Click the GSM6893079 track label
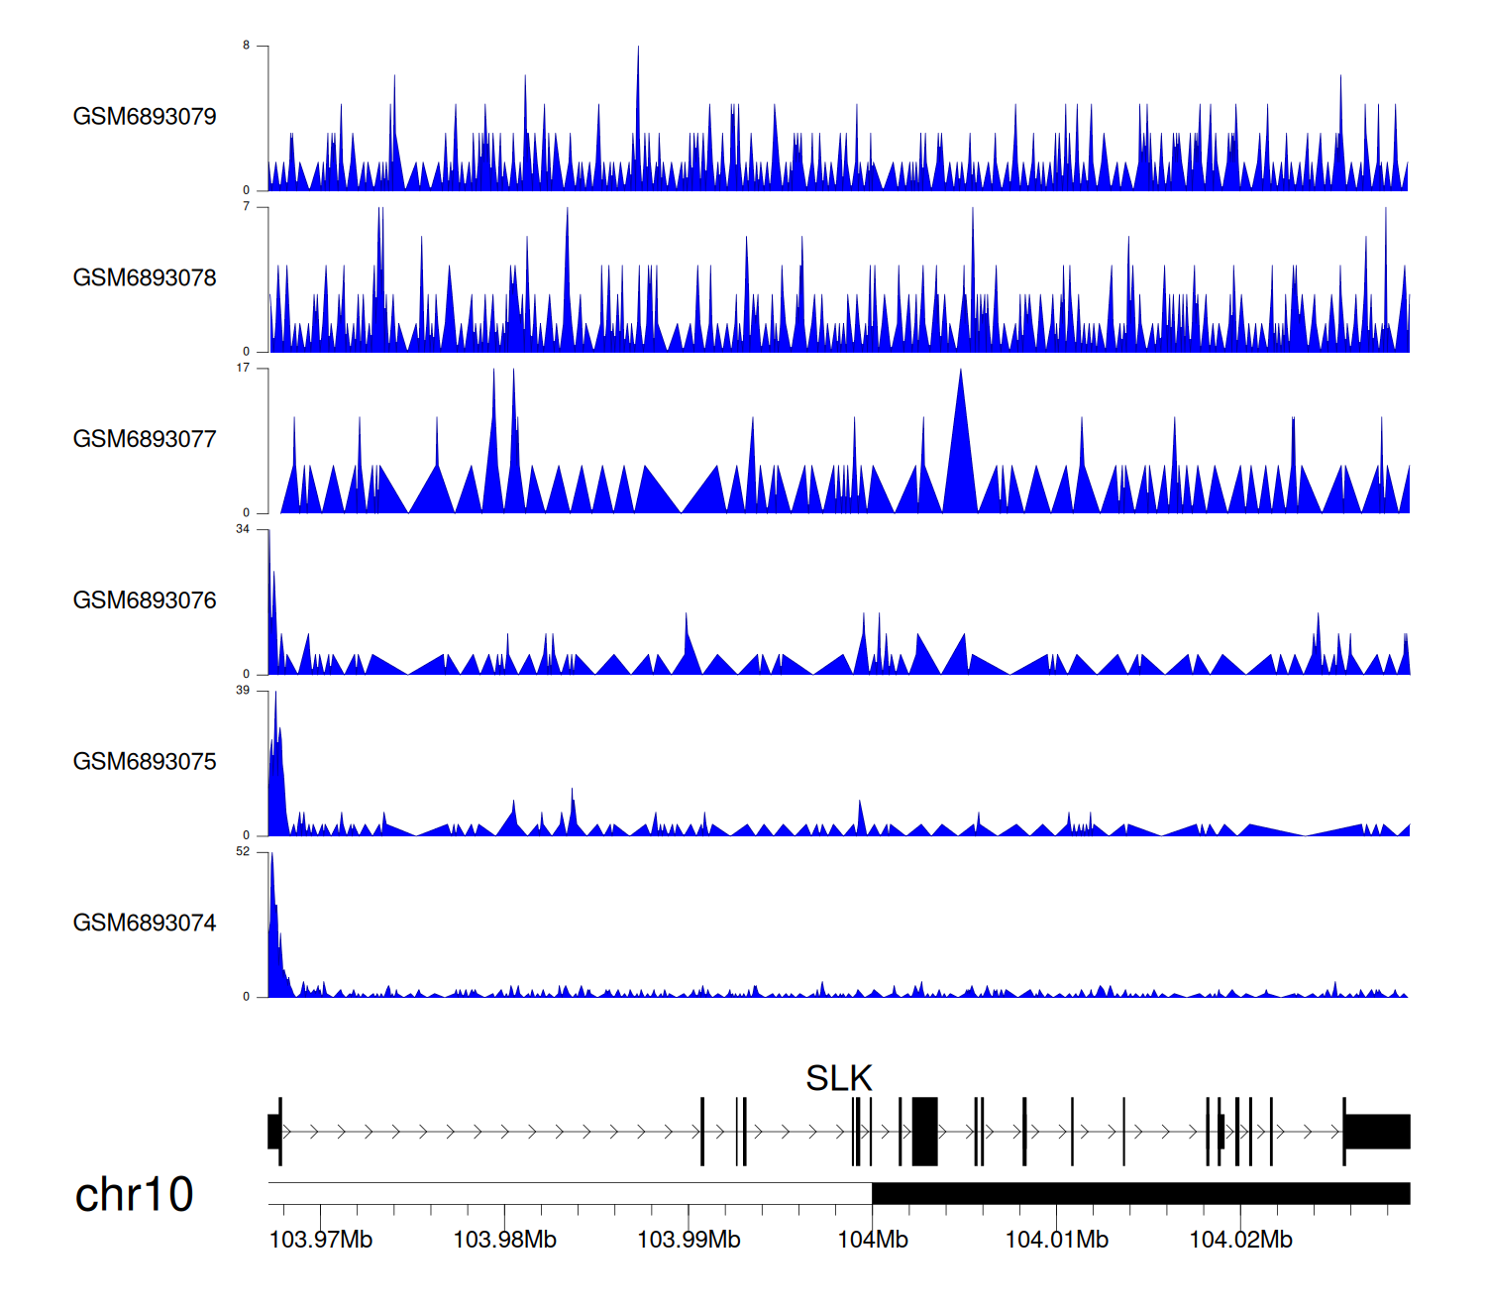Screen dimensions: 1486x1308 [x=145, y=117]
